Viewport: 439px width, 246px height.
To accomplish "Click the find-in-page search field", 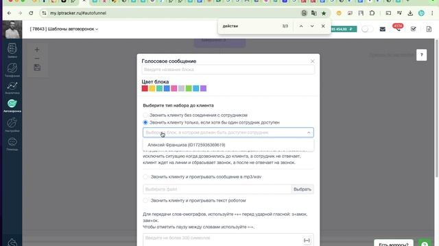I will coord(250,26).
